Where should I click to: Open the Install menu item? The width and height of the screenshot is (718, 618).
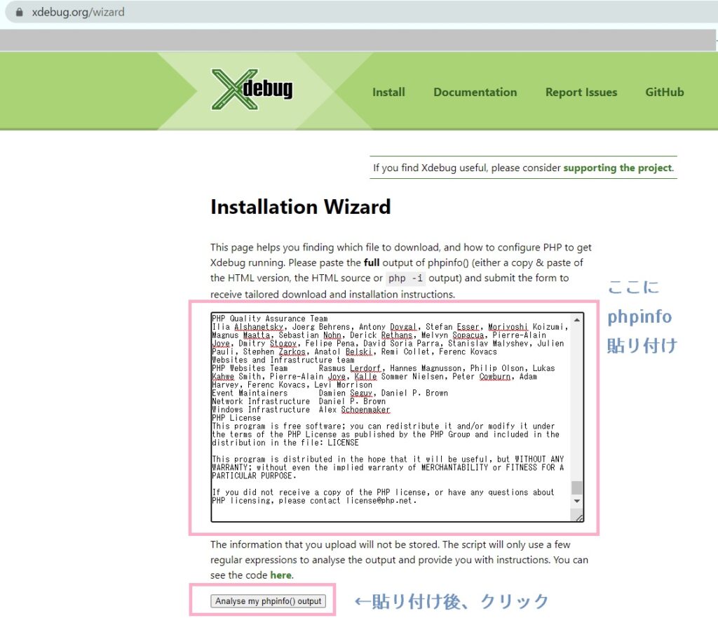coord(388,92)
